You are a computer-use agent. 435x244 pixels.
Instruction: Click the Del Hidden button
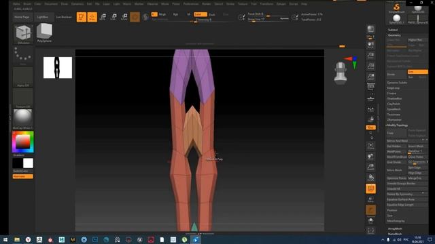click(396, 146)
